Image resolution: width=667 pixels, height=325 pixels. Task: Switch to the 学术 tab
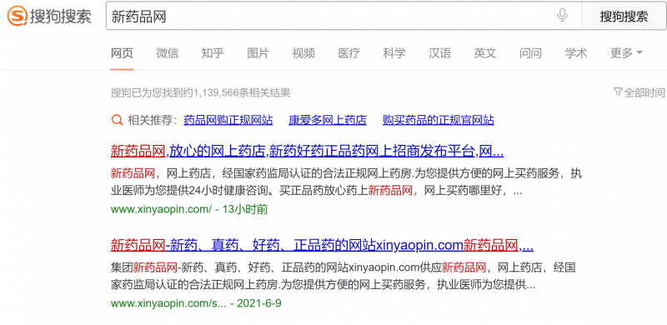click(x=576, y=53)
